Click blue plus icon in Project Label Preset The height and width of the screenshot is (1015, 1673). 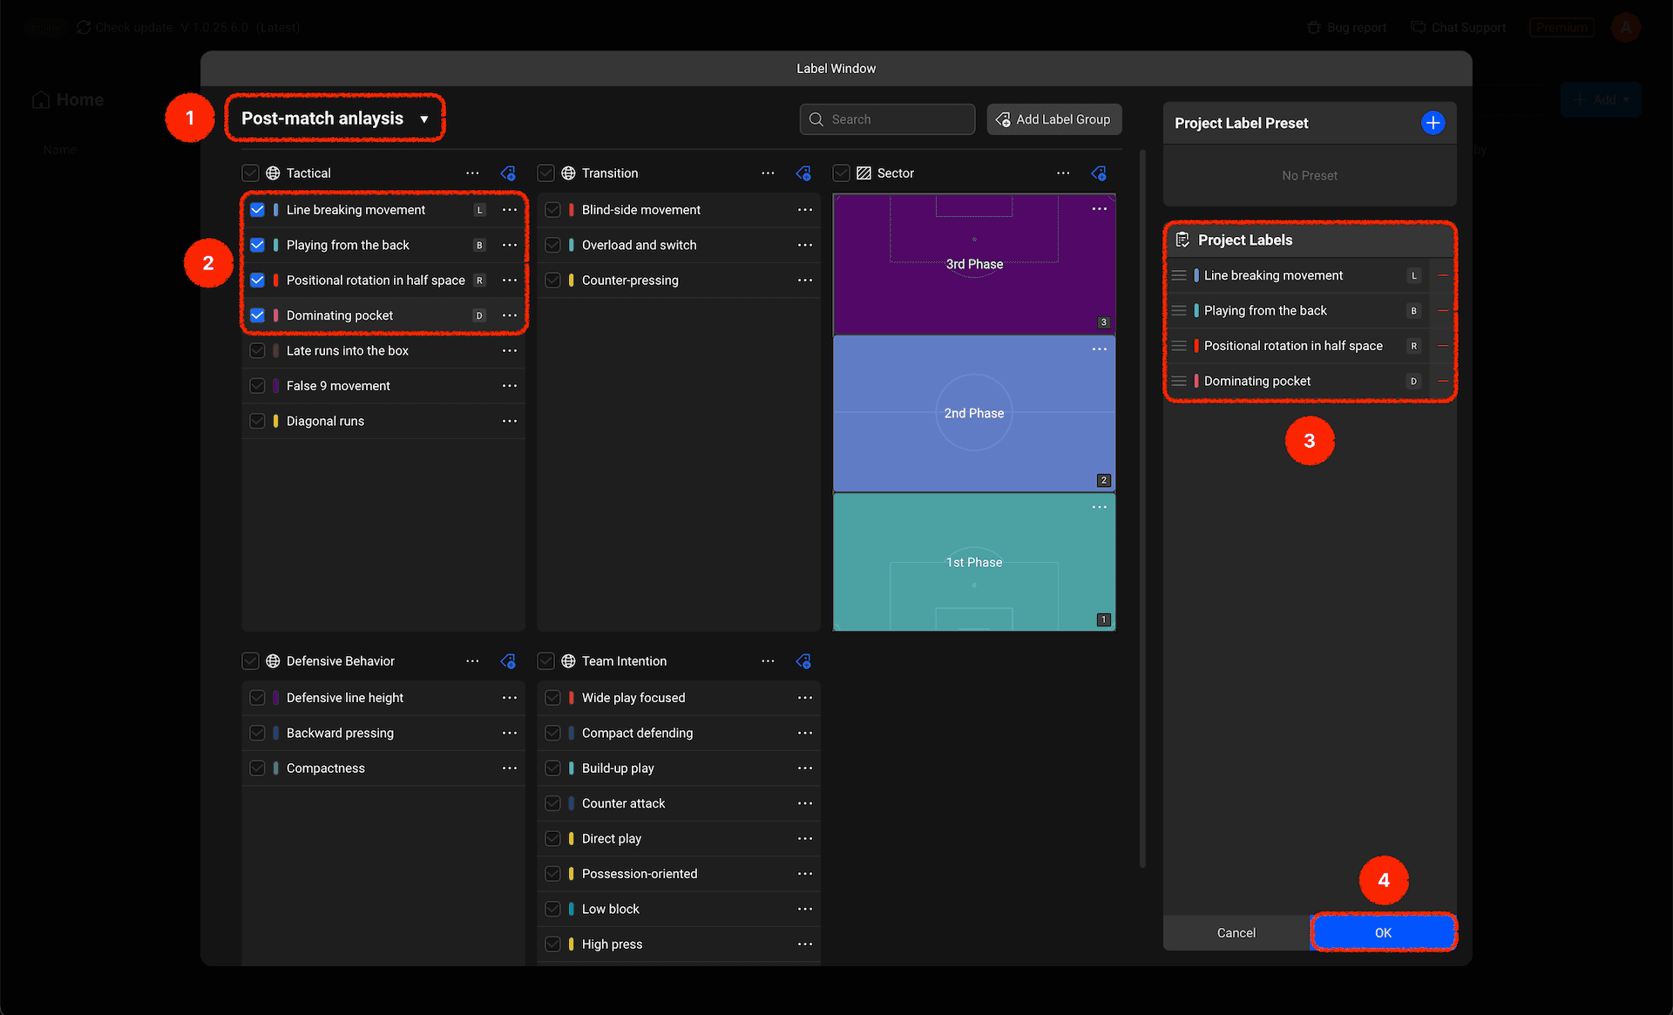coord(1433,123)
